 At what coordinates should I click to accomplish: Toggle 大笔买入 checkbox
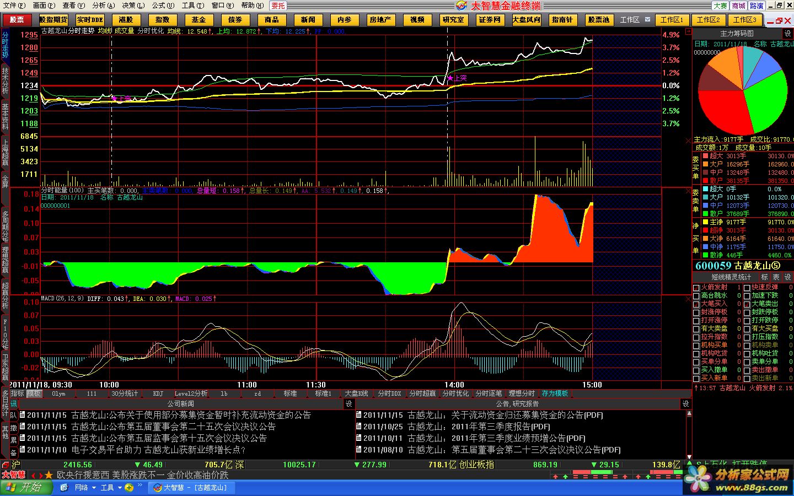coord(696,304)
